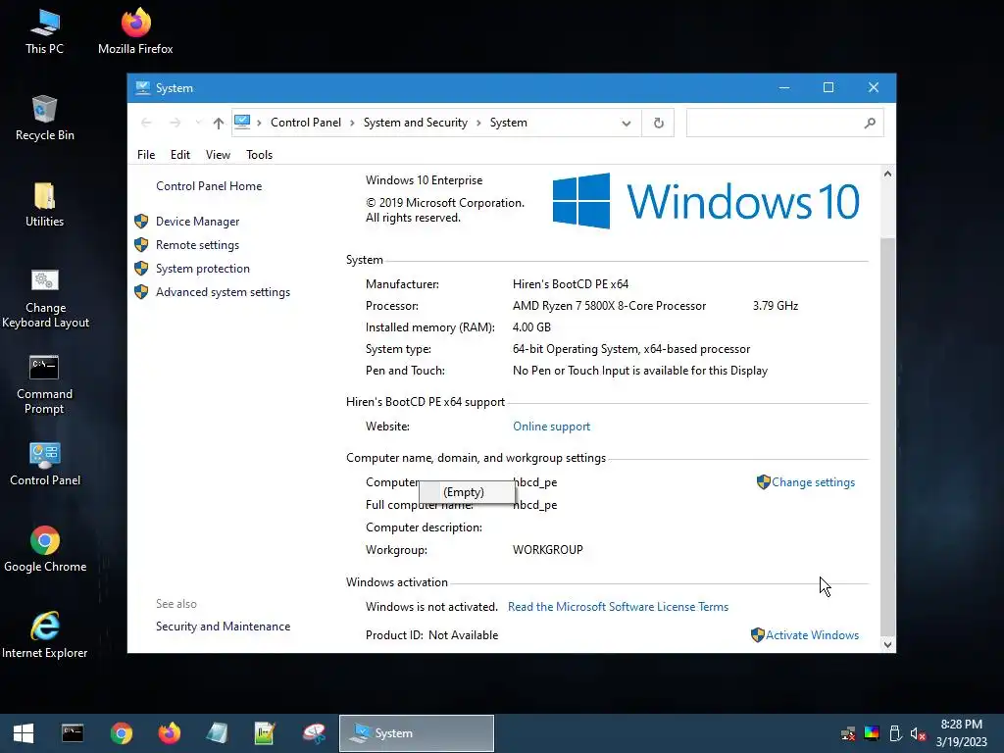Image resolution: width=1004 pixels, height=753 pixels.
Task: Open the Edit menu
Action: [x=180, y=154]
